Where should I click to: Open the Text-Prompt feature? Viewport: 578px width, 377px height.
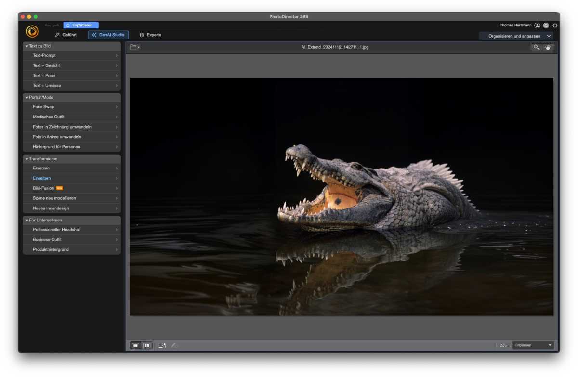tap(72, 55)
